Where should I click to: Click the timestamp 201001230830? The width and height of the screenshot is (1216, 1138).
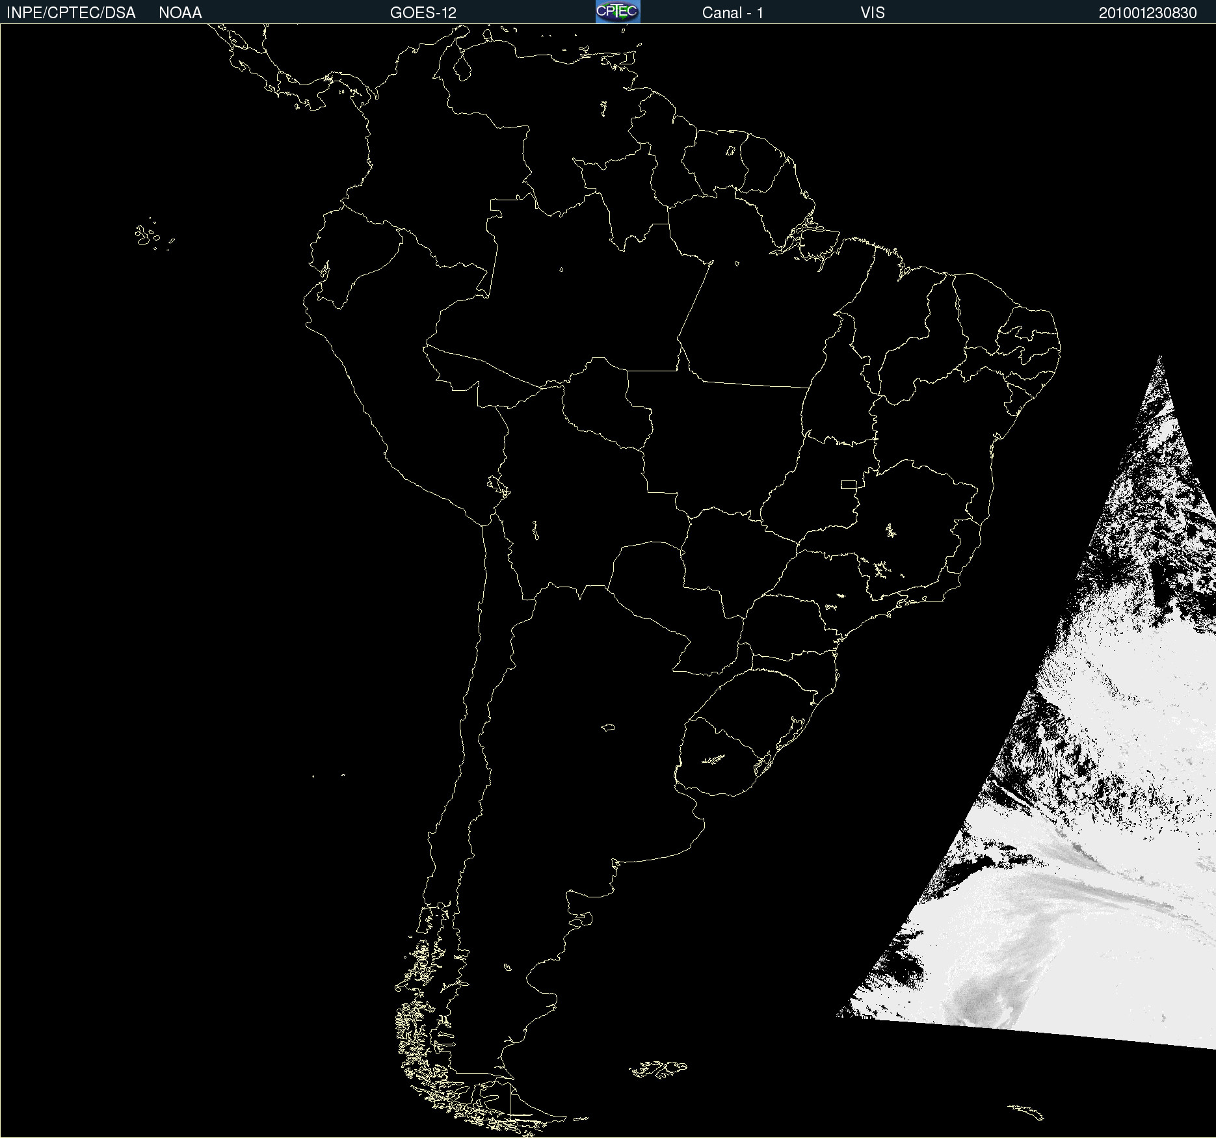1148,13
